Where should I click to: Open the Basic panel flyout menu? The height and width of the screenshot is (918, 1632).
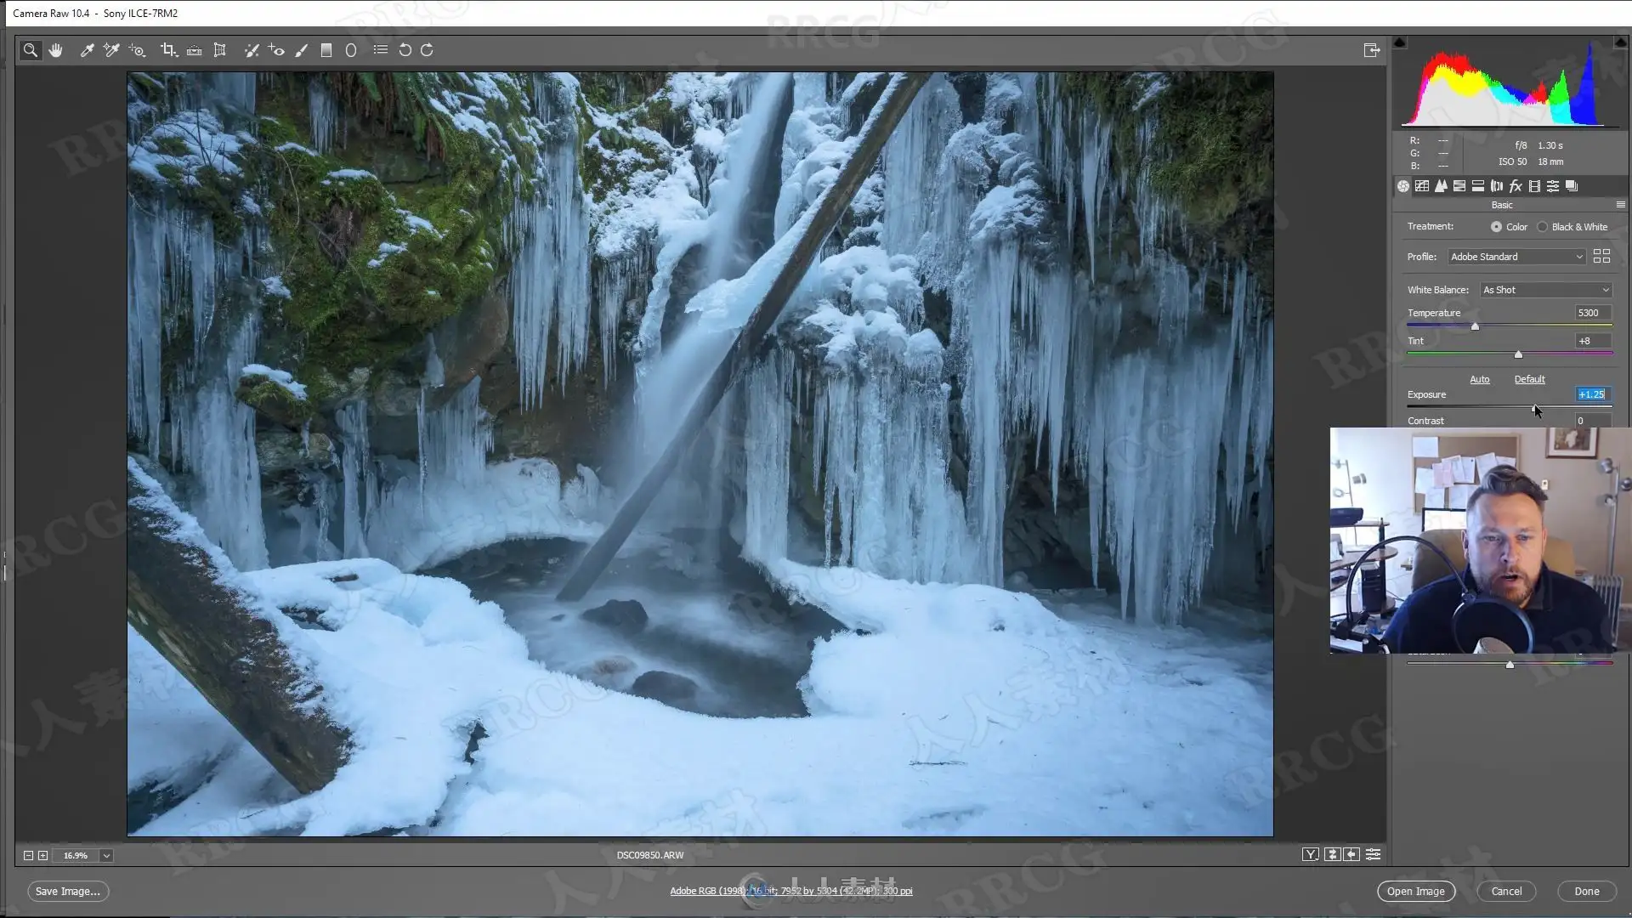(x=1620, y=205)
